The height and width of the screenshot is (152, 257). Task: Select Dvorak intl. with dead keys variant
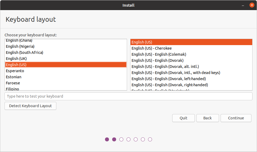176,73
